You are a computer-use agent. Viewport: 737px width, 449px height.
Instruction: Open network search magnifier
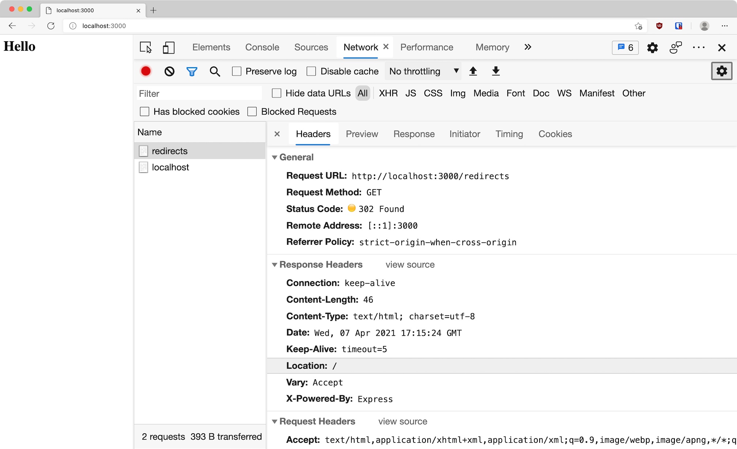[x=215, y=71]
